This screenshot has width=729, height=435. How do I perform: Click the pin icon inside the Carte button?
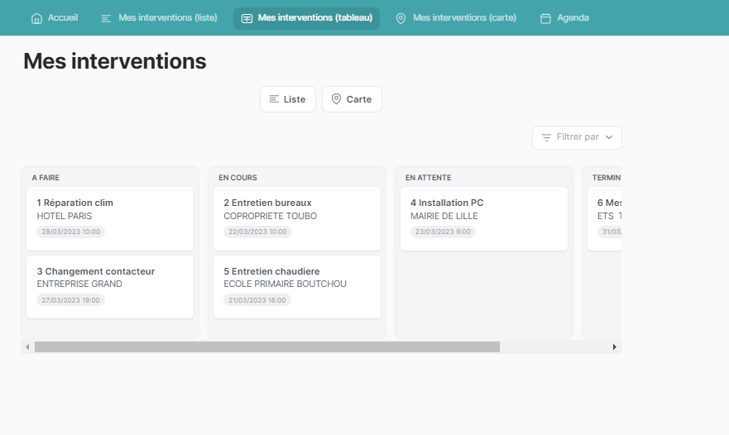pyautogui.click(x=336, y=99)
